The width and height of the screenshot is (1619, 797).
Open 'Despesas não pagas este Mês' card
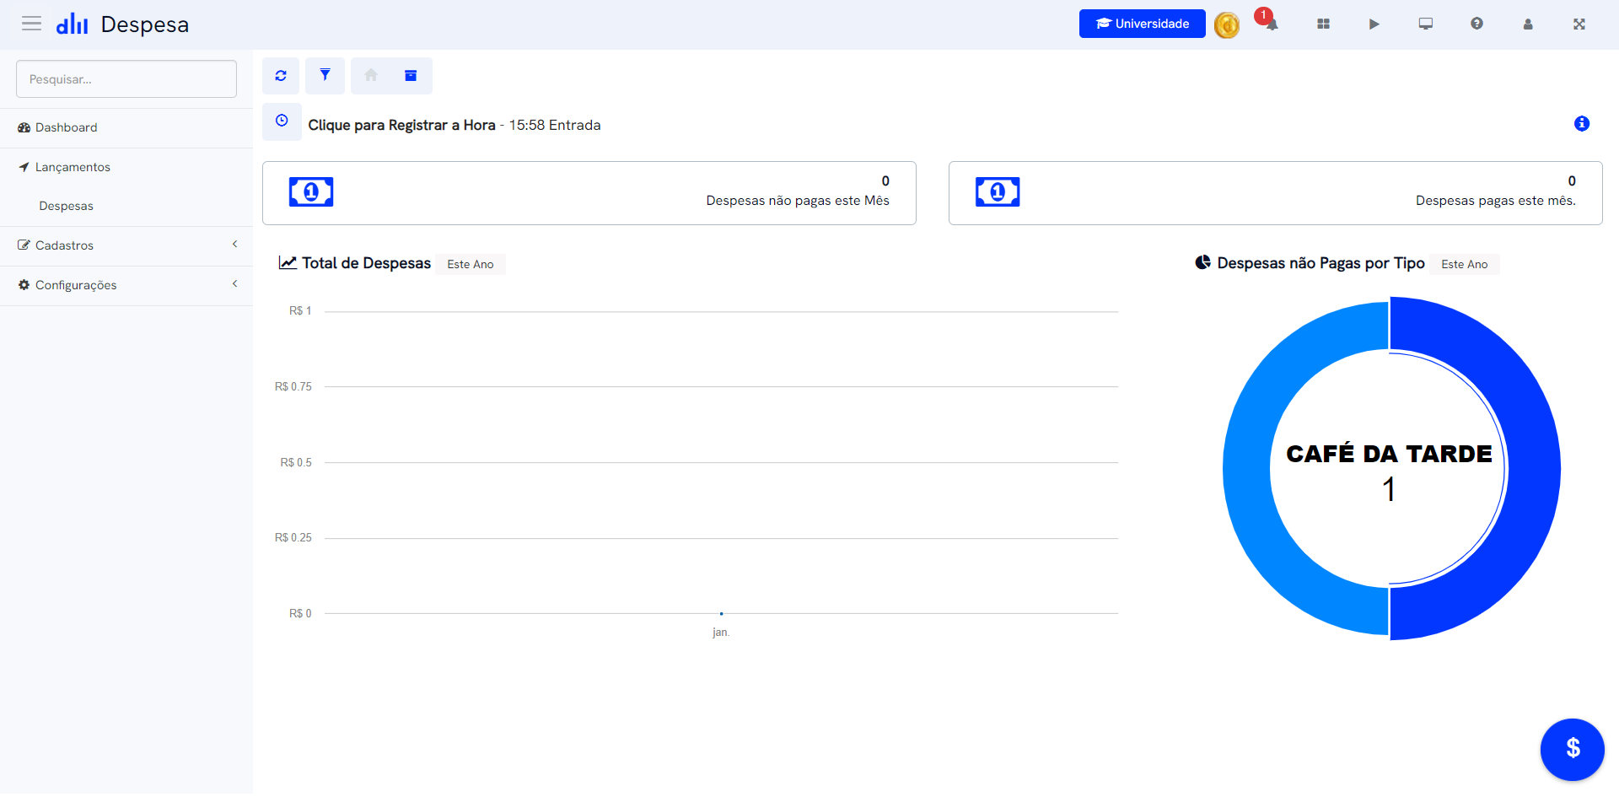589,193
